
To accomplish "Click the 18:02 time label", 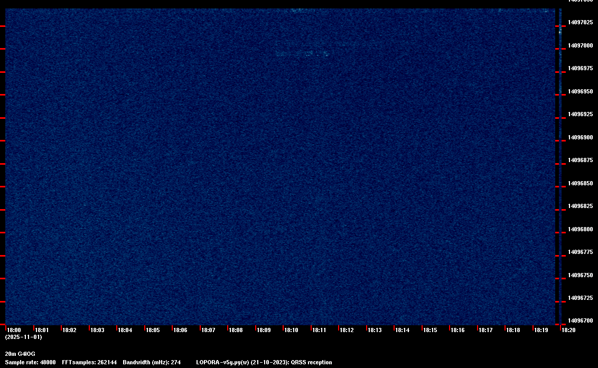I will pyautogui.click(x=69, y=330).
